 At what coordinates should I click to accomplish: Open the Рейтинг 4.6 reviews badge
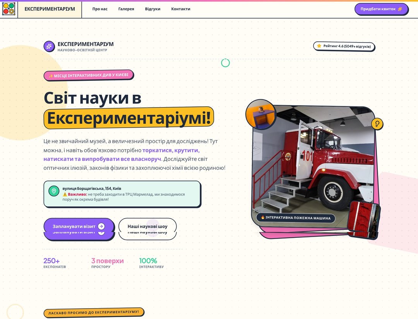344,46
